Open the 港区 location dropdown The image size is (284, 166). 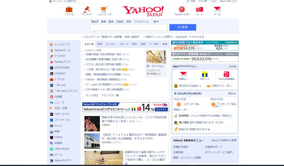(232, 94)
